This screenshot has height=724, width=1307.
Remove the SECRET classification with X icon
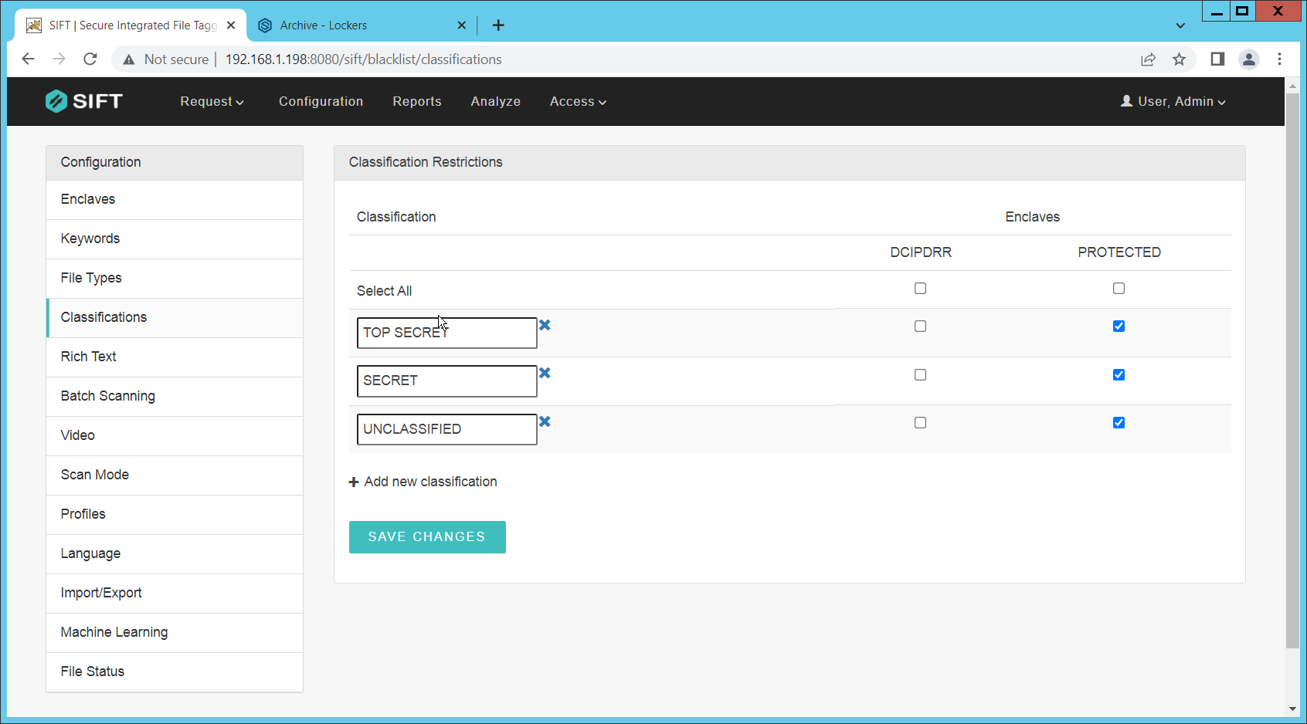[x=545, y=373]
